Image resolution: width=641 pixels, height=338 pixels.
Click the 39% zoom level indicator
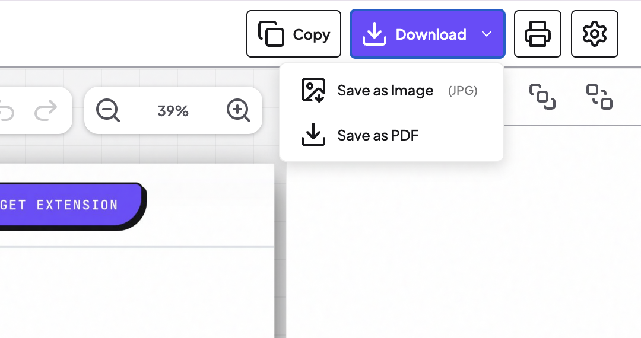point(173,111)
